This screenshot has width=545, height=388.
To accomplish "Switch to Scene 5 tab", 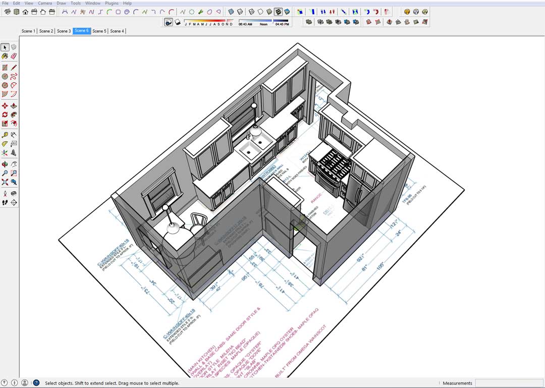I will coord(99,31).
